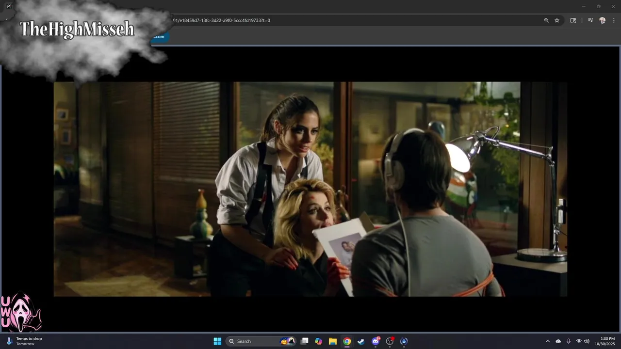Image resolution: width=621 pixels, height=349 pixels.
Task: Click the video frame in the player
Action: pos(310,189)
